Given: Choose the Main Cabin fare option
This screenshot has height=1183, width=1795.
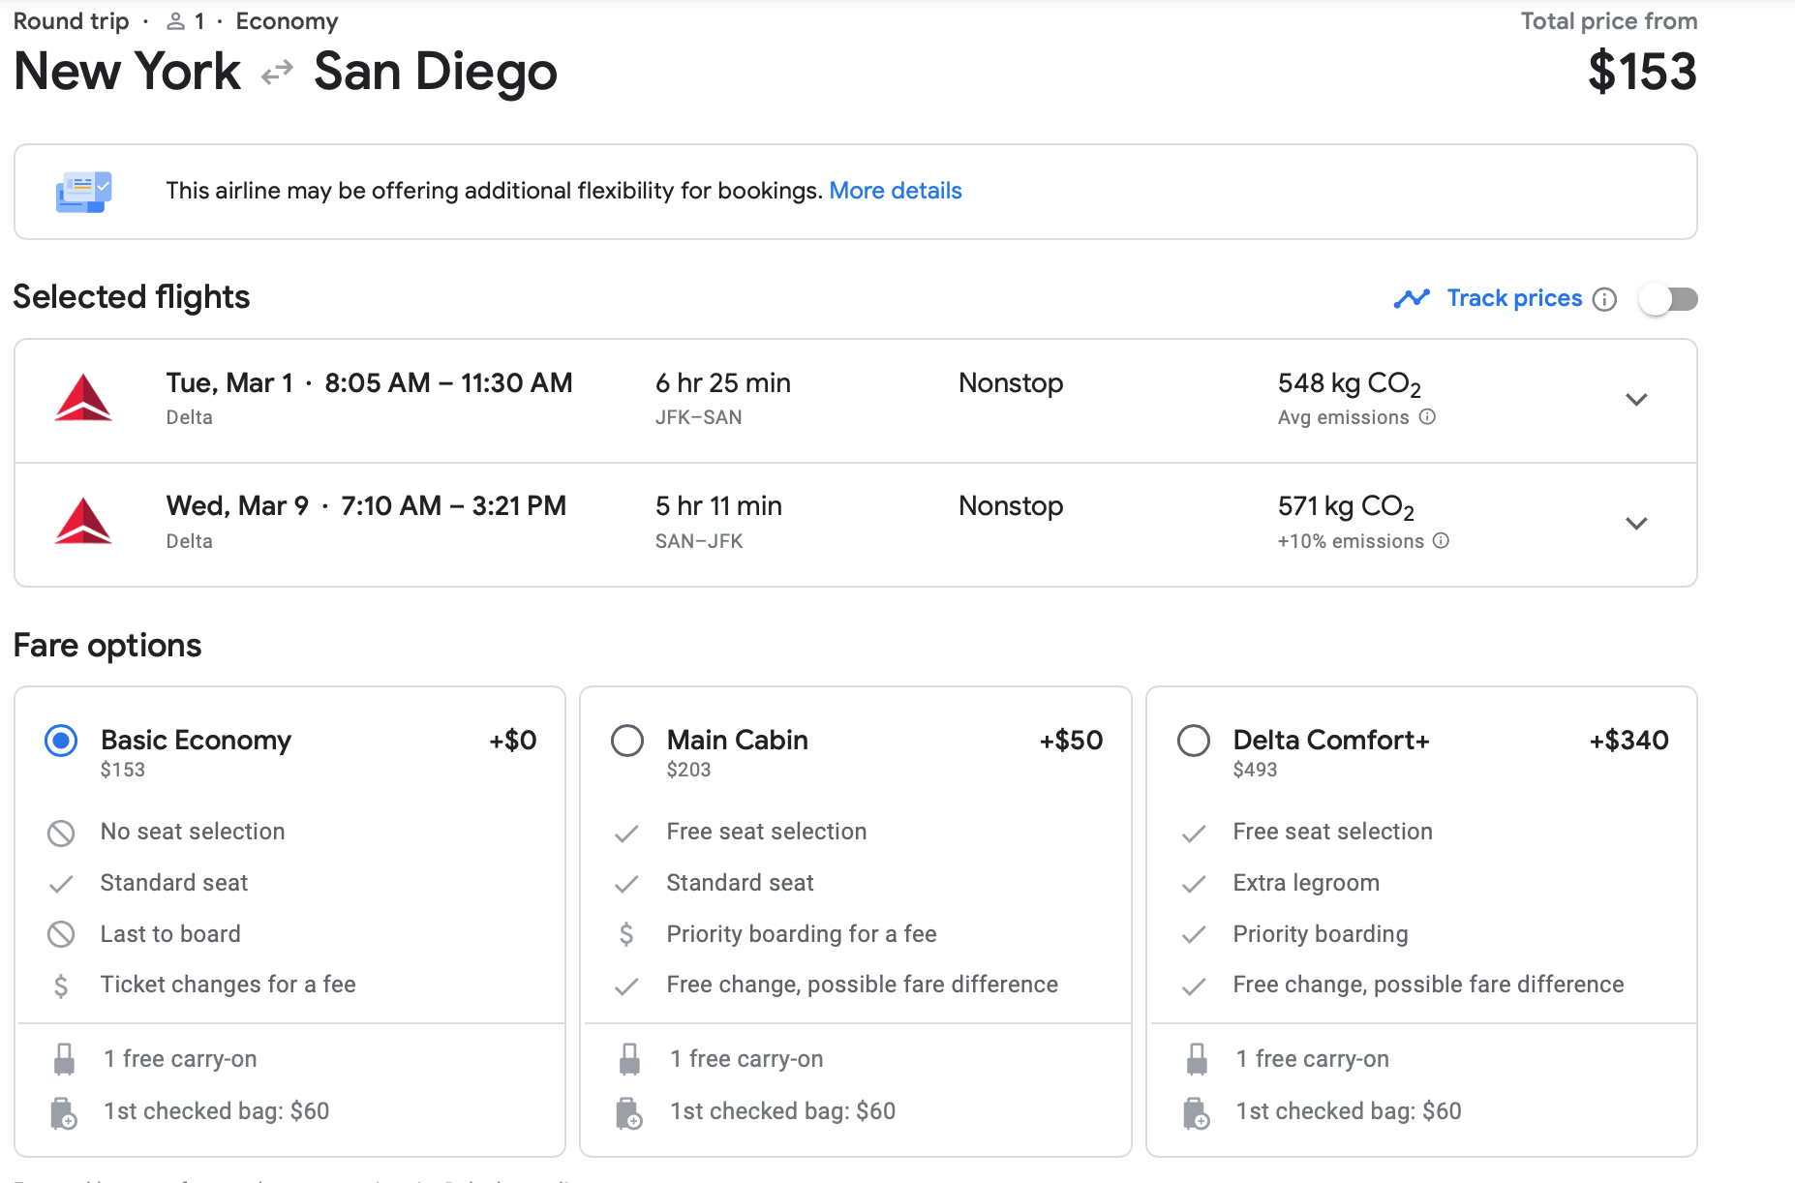Looking at the screenshot, I should click(627, 741).
